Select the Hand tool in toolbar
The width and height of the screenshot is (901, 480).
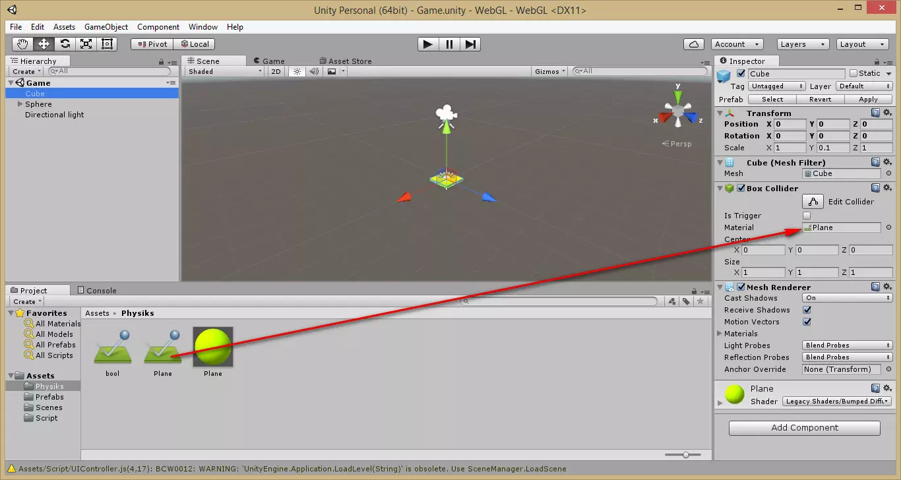coord(22,44)
